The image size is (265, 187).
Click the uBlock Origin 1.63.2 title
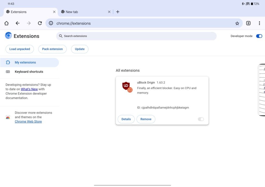(151, 82)
